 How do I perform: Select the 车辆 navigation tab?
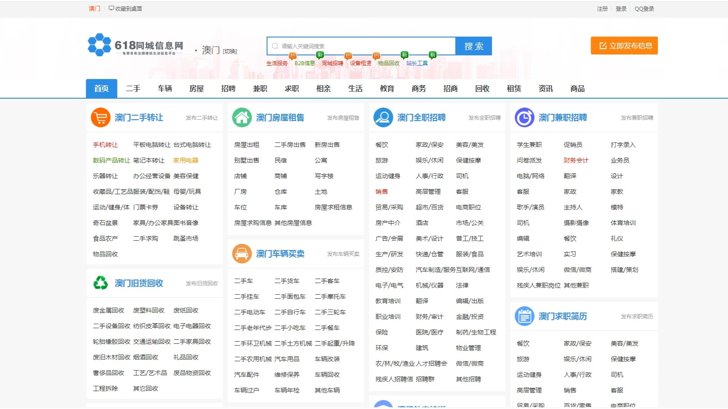coord(165,88)
